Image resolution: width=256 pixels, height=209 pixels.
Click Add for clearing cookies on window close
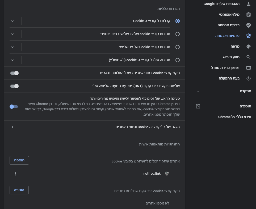click(19, 190)
